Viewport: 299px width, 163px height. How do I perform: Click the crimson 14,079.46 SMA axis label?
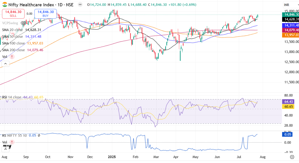(x=291, y=30)
